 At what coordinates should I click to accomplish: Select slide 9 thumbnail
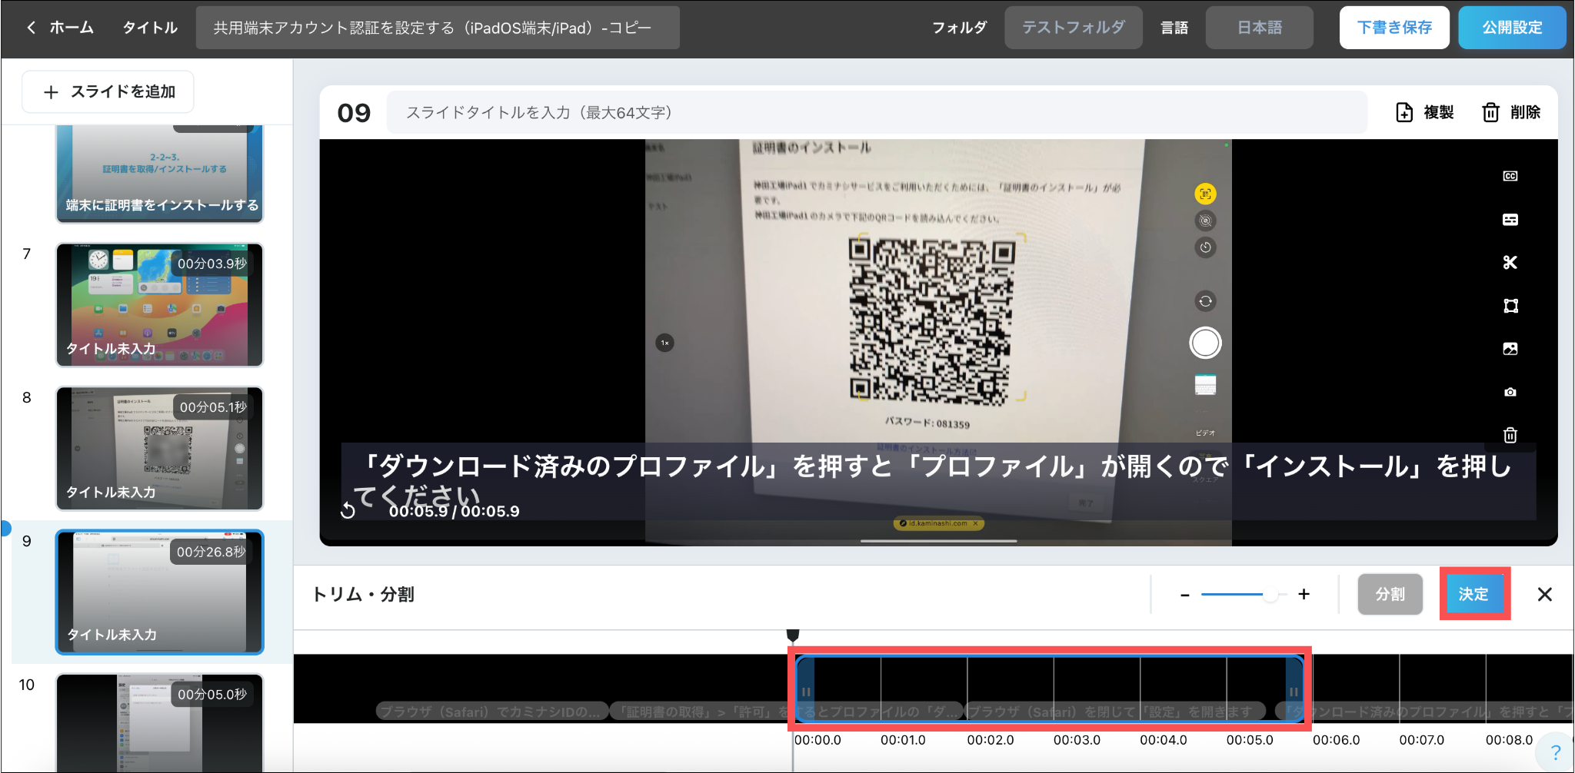[160, 592]
